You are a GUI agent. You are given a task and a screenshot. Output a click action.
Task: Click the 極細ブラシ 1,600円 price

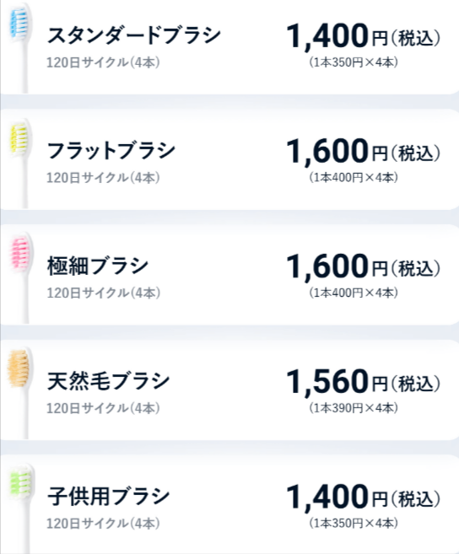[363, 266]
